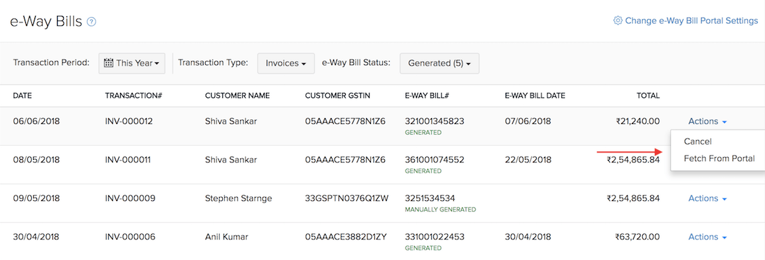The height and width of the screenshot is (260, 765).
Task: Click GENERATED status under 321001345823
Action: (423, 133)
